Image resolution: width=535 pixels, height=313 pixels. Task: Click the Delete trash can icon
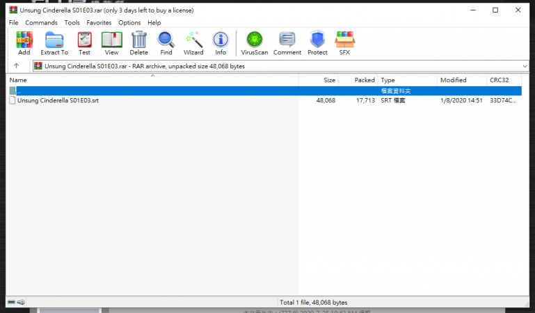click(x=139, y=43)
